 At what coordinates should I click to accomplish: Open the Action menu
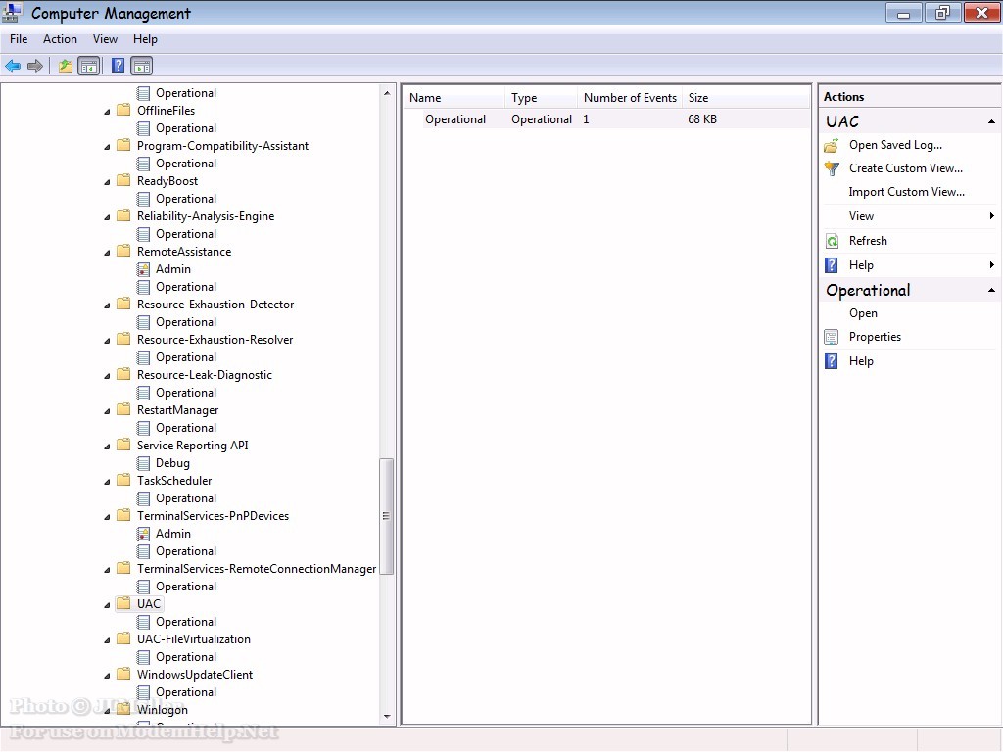[60, 39]
